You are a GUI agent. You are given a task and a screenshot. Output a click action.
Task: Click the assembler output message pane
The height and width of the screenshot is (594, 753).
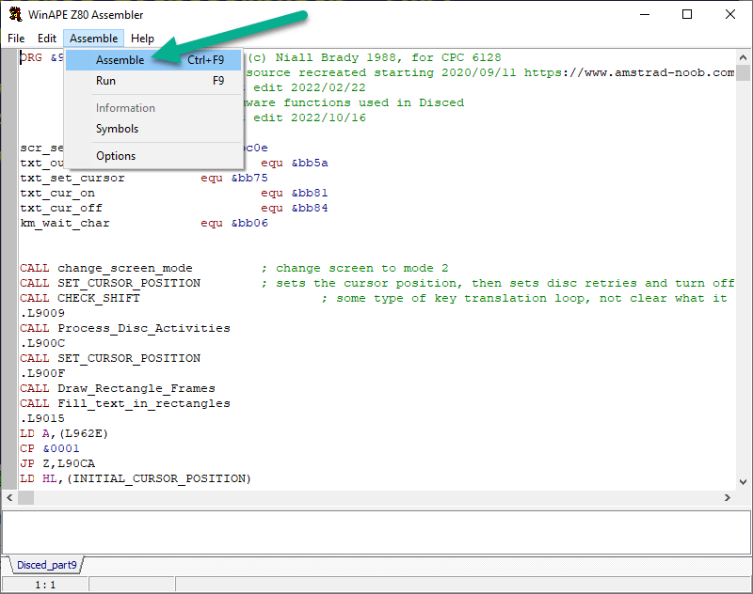pos(376,532)
